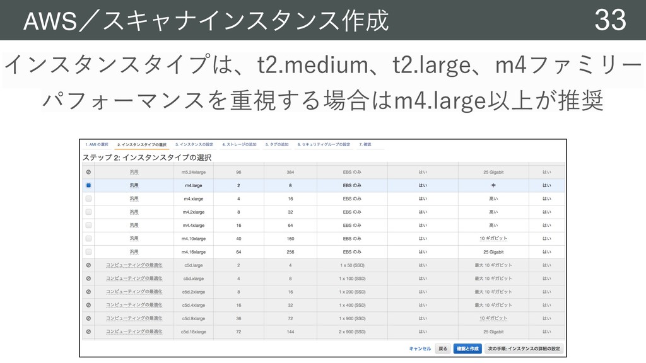Click the 10 ギガビット link in the m4.10xlarge row
646x363 pixels.
click(493, 238)
